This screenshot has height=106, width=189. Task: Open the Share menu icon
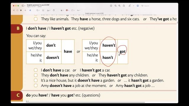pos(124,6)
